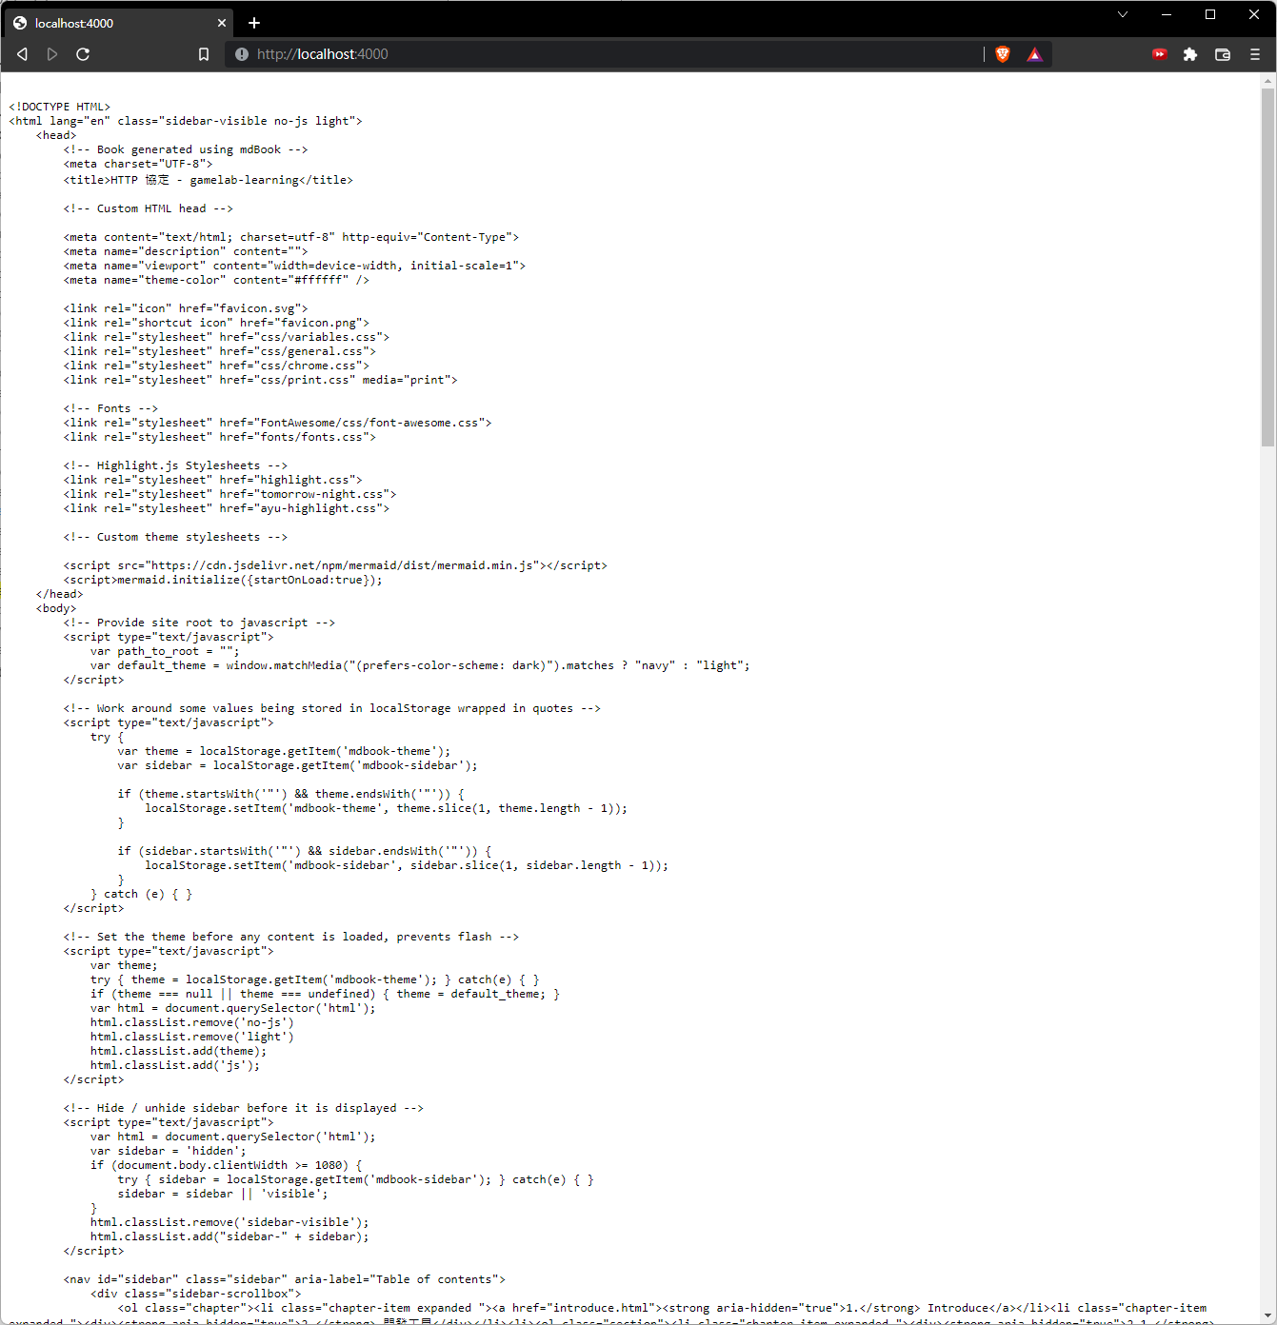Screen dimensions: 1277x1325
Task: Close the localhost:4000 tab
Action: (222, 23)
